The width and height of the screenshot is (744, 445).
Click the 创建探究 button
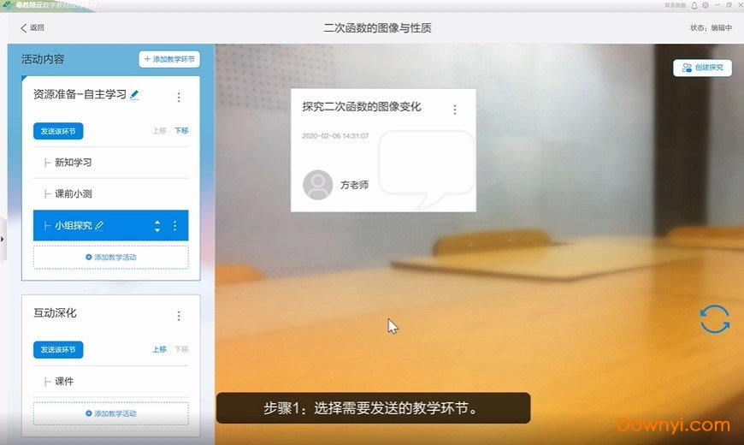click(702, 68)
